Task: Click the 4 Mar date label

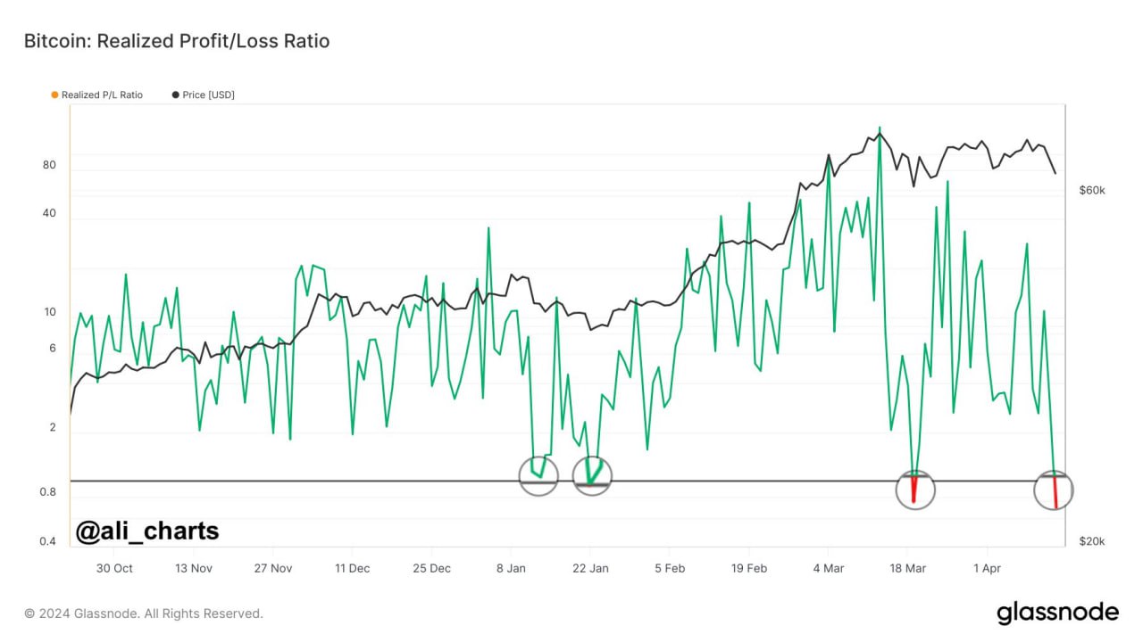Action: [x=828, y=568]
